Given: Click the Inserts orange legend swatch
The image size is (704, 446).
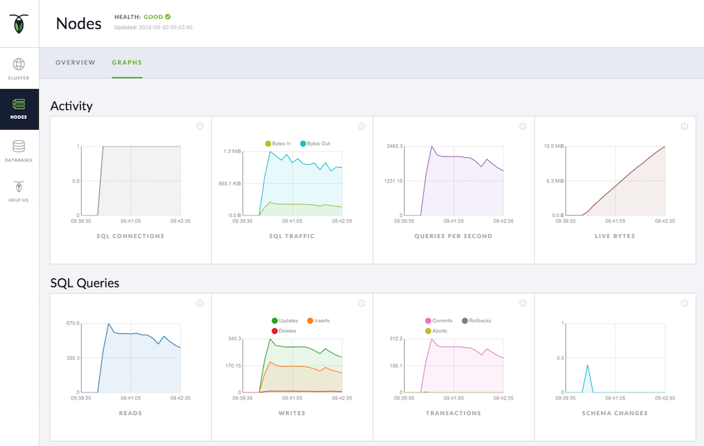Looking at the screenshot, I should [x=310, y=321].
